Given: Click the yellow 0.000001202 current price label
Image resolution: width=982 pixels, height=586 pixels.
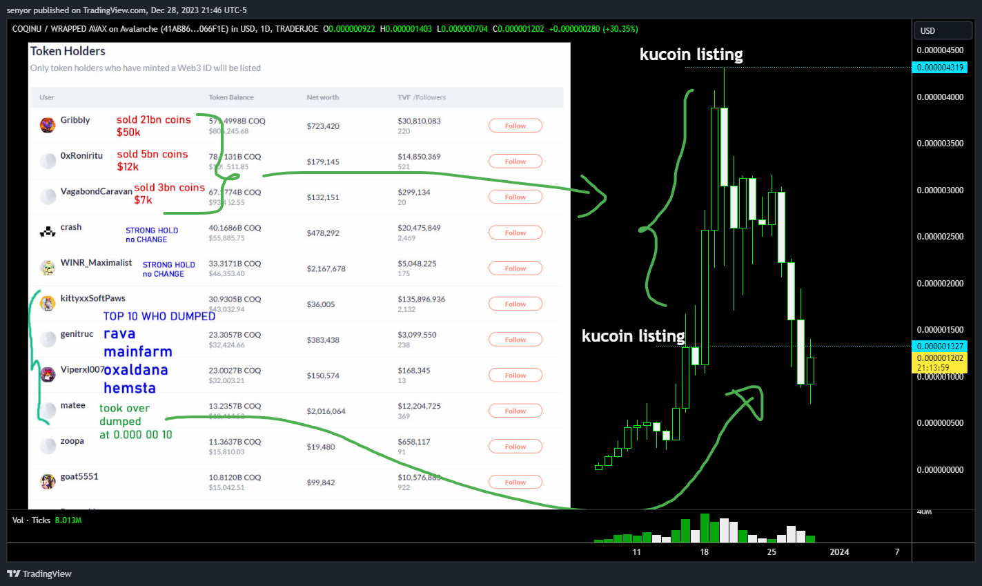Looking at the screenshot, I should (x=940, y=362).
